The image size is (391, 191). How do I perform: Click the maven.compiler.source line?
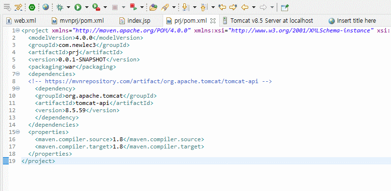click(x=120, y=139)
